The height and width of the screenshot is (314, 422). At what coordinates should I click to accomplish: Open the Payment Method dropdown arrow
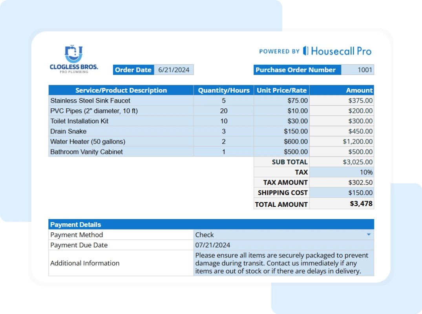(x=369, y=234)
